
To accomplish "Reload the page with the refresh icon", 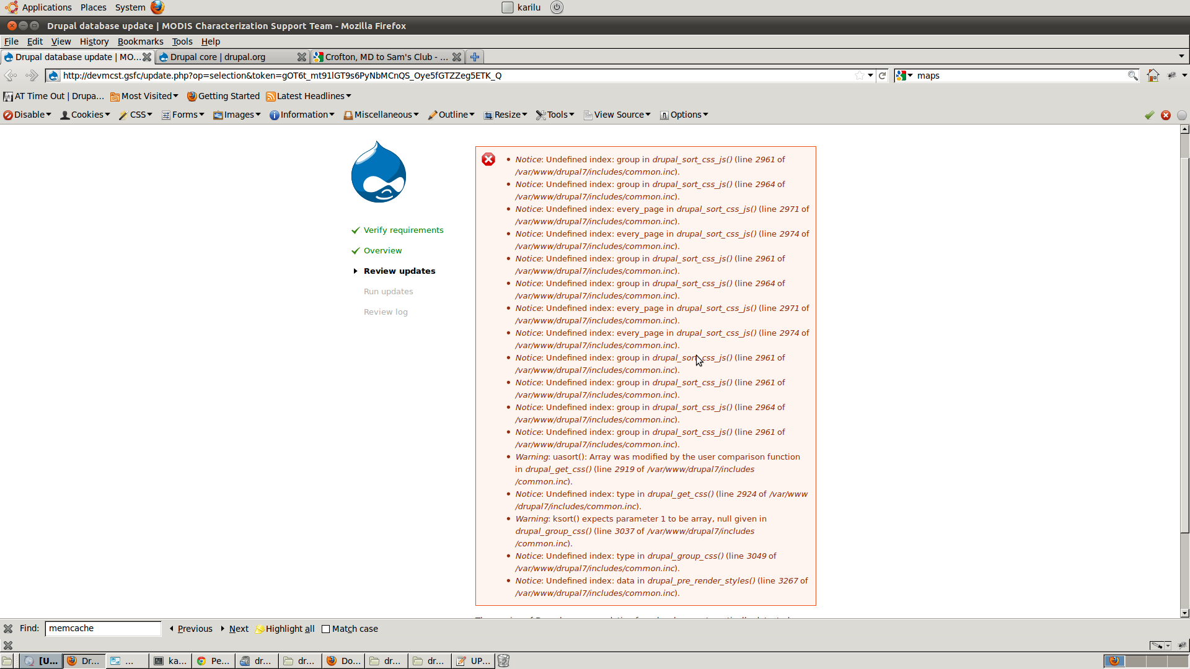I will 883,76.
